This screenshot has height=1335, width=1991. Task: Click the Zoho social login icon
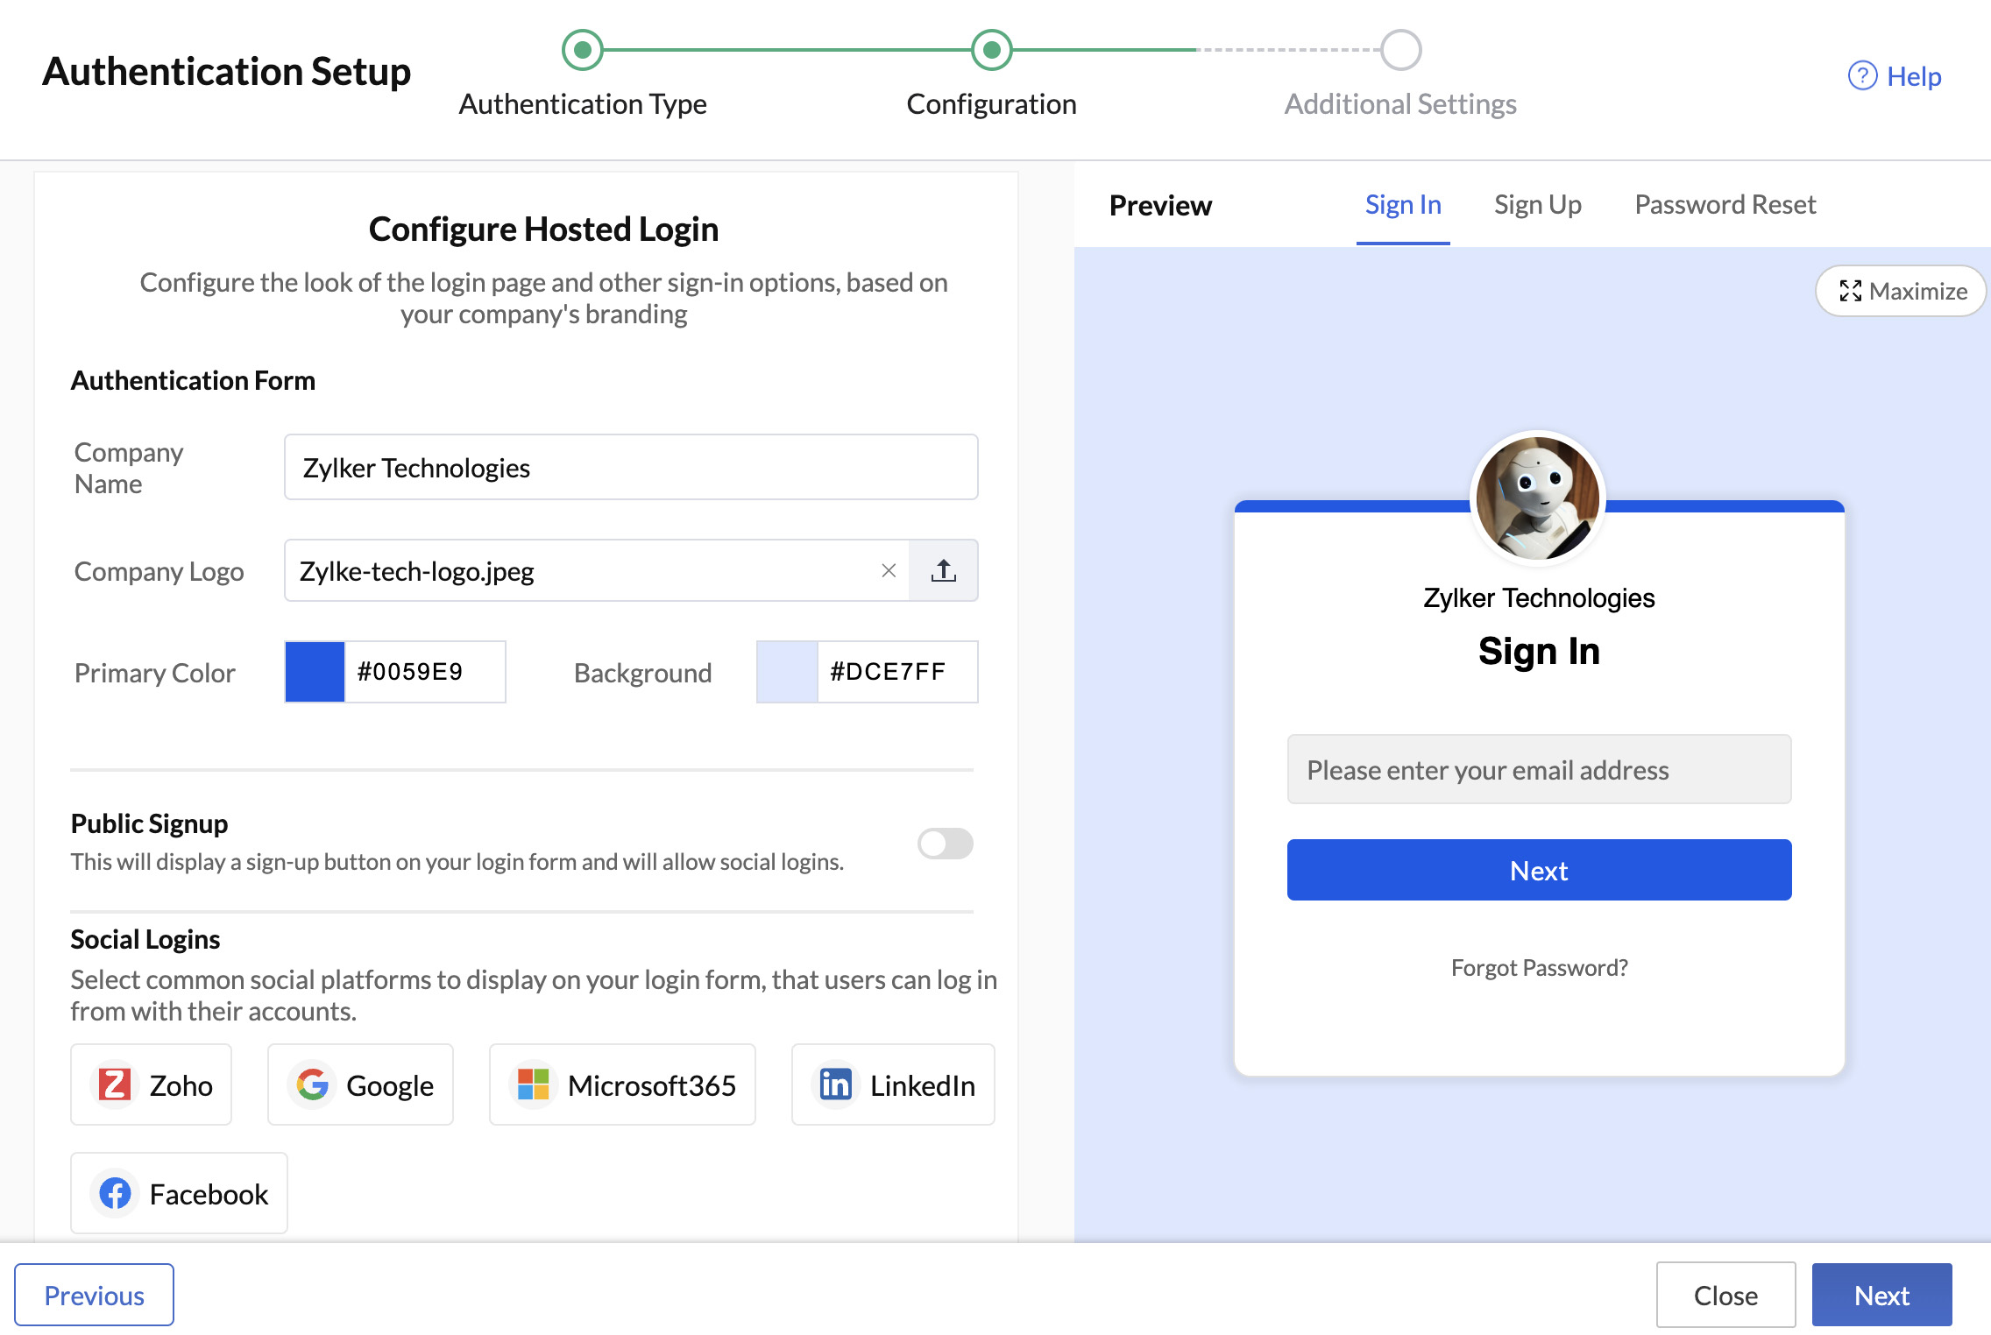pos(117,1084)
